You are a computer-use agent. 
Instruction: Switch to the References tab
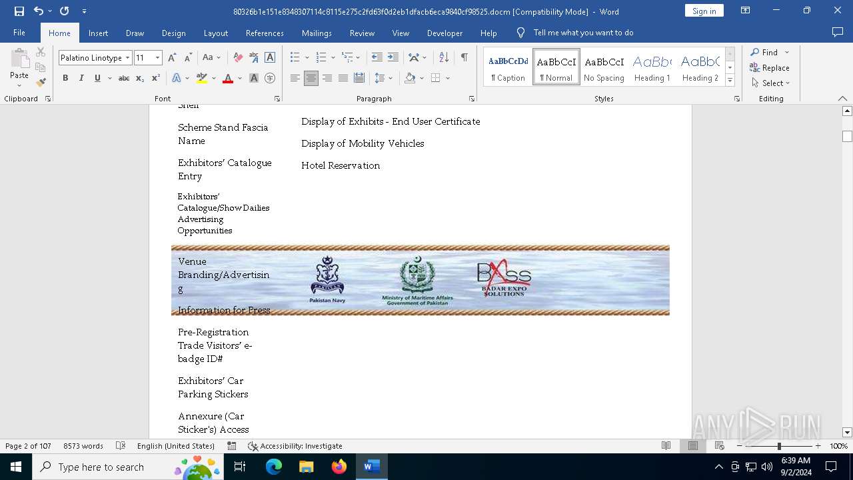click(265, 33)
